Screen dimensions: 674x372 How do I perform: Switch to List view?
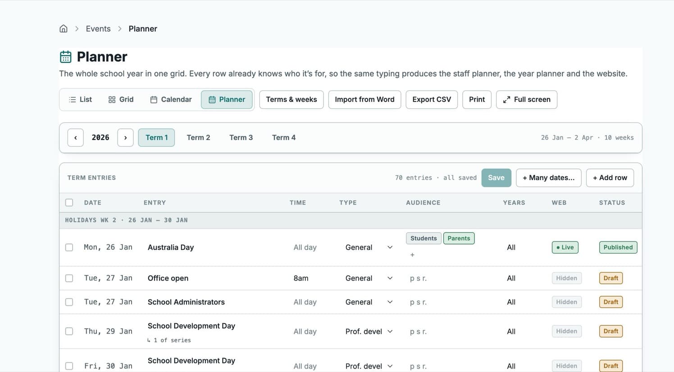point(80,100)
